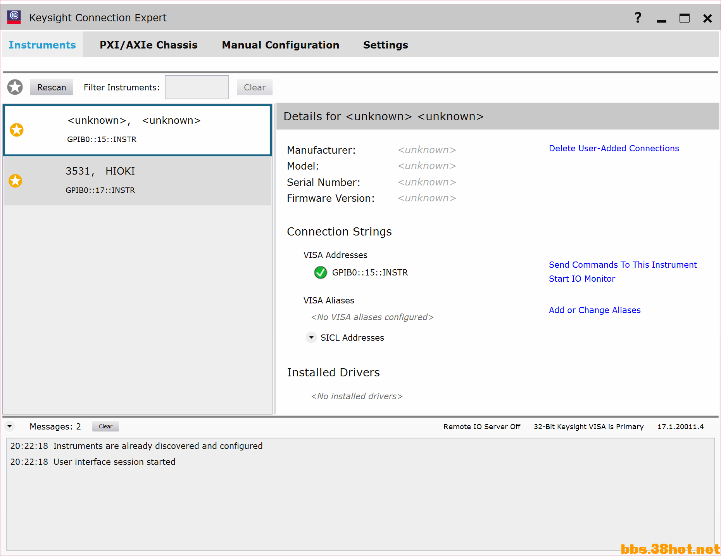
Task: Click the Keysight Connection Expert app icon
Action: pos(14,17)
